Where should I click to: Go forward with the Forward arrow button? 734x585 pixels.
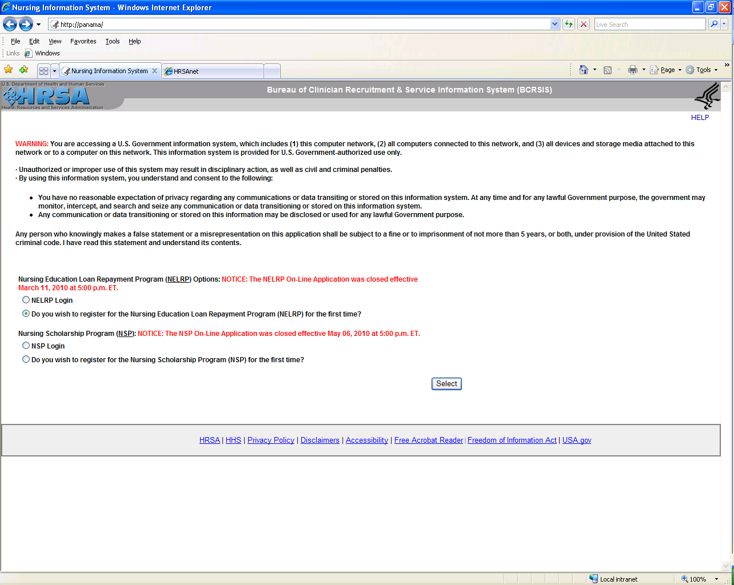(x=26, y=24)
